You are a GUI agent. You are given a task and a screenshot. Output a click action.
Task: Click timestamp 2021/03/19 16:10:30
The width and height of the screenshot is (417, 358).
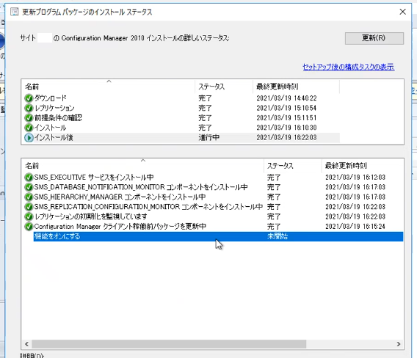286,128
